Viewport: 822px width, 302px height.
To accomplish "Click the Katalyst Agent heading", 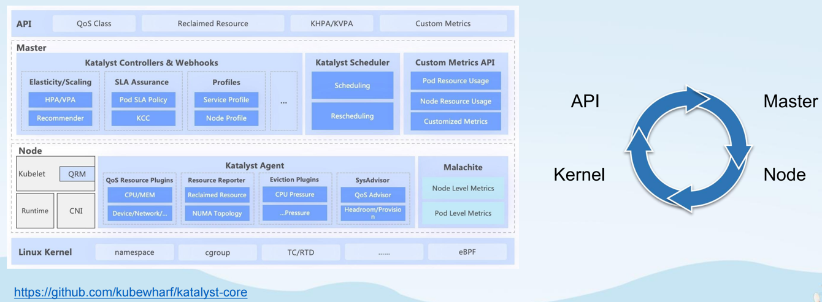I will 255,165.
